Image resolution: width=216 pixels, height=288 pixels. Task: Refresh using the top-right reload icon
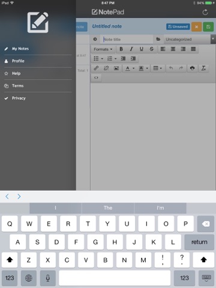point(205,13)
